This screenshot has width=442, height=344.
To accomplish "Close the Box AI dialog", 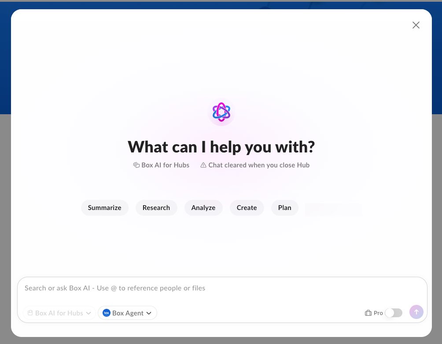I will click(x=416, y=25).
